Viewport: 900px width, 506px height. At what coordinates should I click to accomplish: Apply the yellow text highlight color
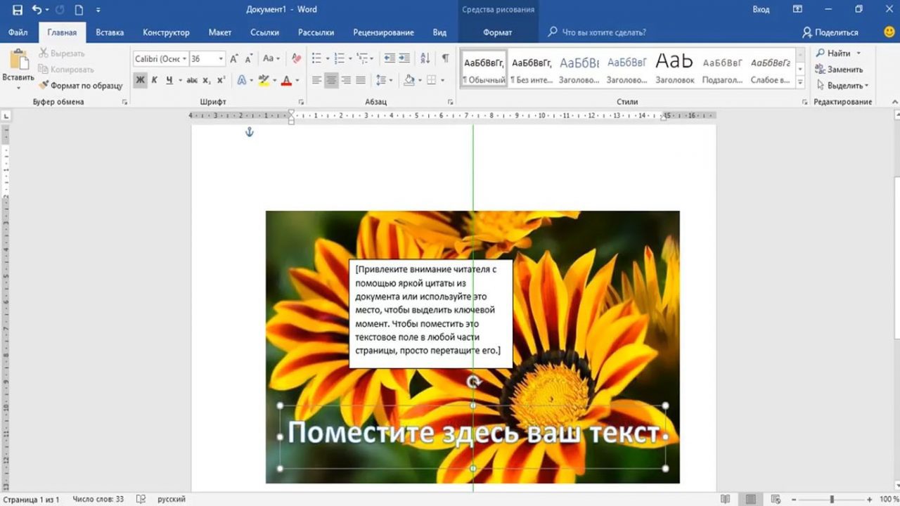(263, 80)
